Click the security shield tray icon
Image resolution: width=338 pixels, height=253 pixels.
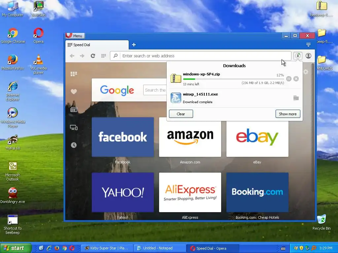[302, 248]
